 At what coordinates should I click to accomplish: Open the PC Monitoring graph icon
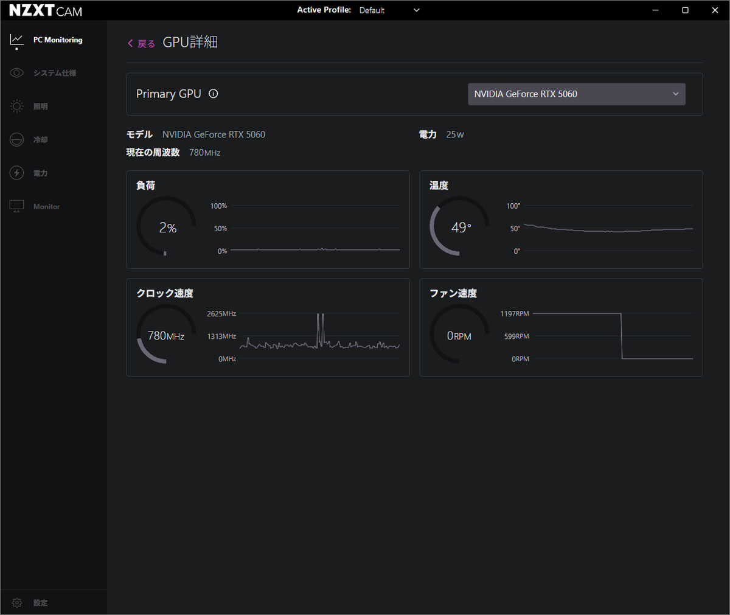pyautogui.click(x=16, y=40)
